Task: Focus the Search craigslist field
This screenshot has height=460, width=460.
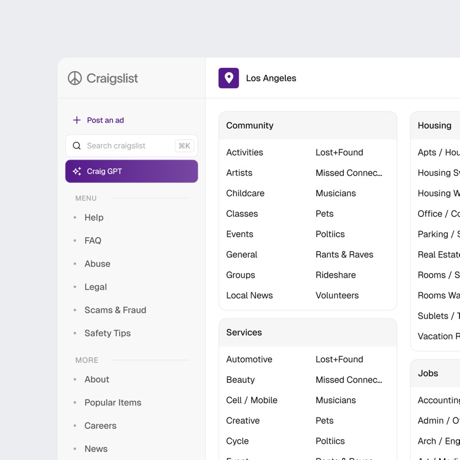Action: coord(132,145)
